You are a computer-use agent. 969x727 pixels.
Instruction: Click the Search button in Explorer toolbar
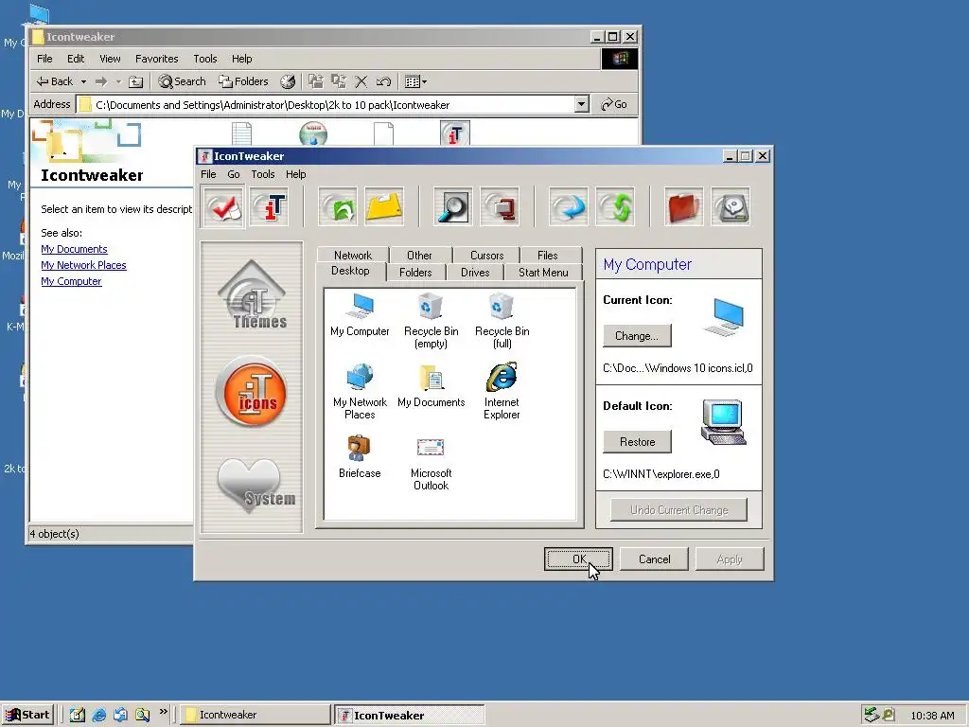tap(182, 81)
